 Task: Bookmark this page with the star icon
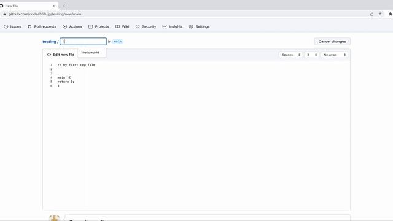(380, 14)
